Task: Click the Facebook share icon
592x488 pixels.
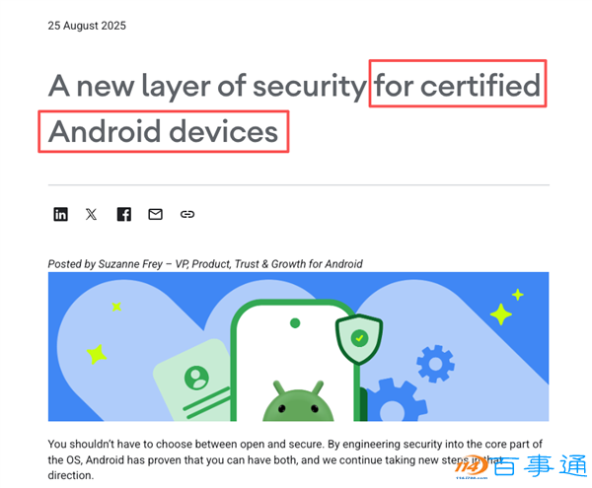Action: click(124, 214)
